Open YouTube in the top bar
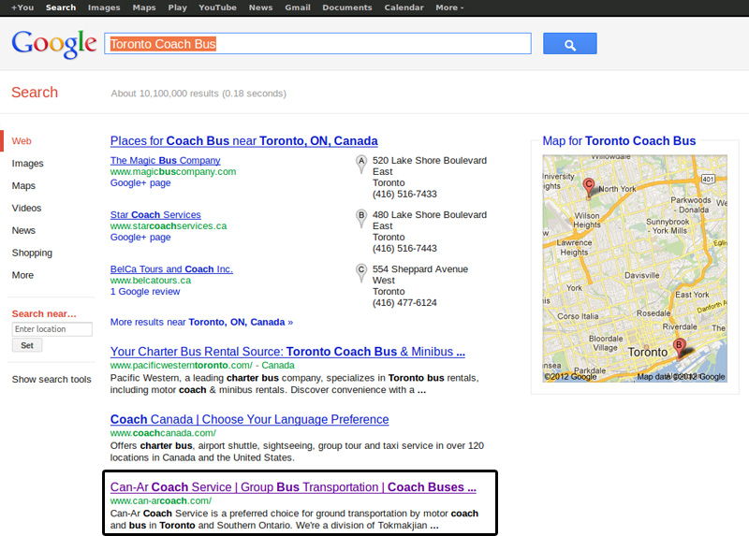The height and width of the screenshot is (536, 749). (217, 7)
